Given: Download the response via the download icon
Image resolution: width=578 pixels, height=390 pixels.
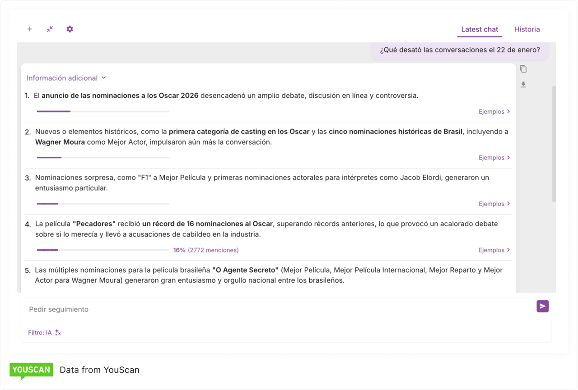Looking at the screenshot, I should tap(523, 84).
